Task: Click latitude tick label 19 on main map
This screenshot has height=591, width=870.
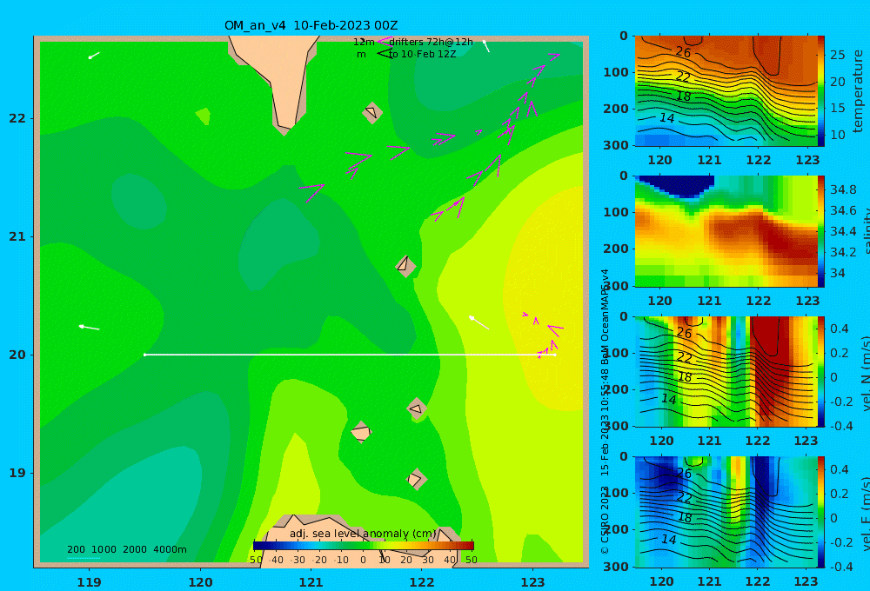Action: (17, 473)
